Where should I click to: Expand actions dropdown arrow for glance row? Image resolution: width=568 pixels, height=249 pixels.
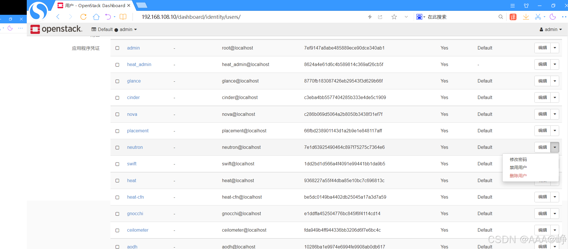(555, 81)
